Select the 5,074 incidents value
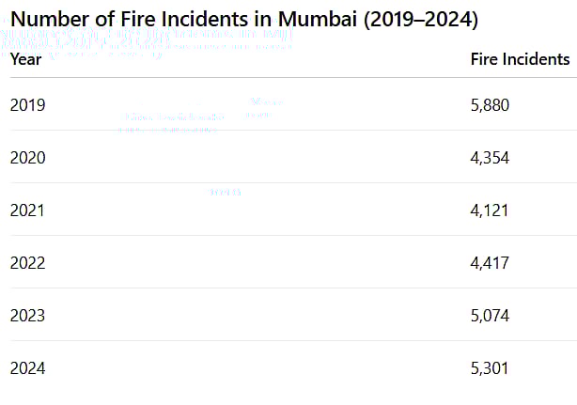577x405 pixels. 490,316
